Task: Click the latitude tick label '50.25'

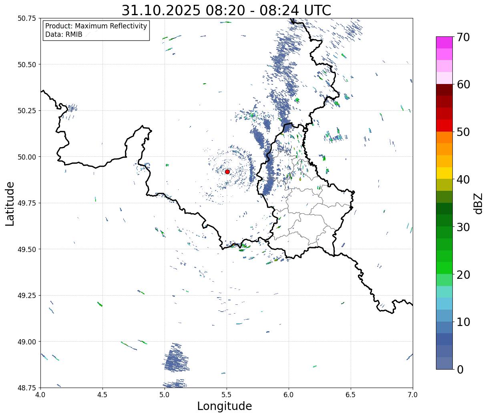Action: pyautogui.click(x=26, y=111)
